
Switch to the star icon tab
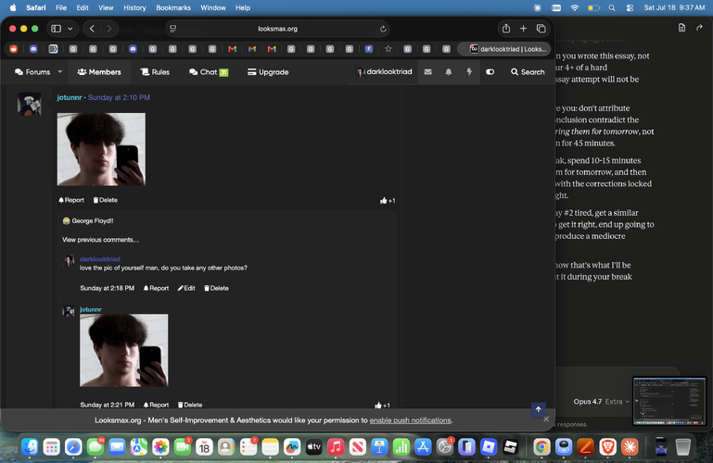[388, 49]
